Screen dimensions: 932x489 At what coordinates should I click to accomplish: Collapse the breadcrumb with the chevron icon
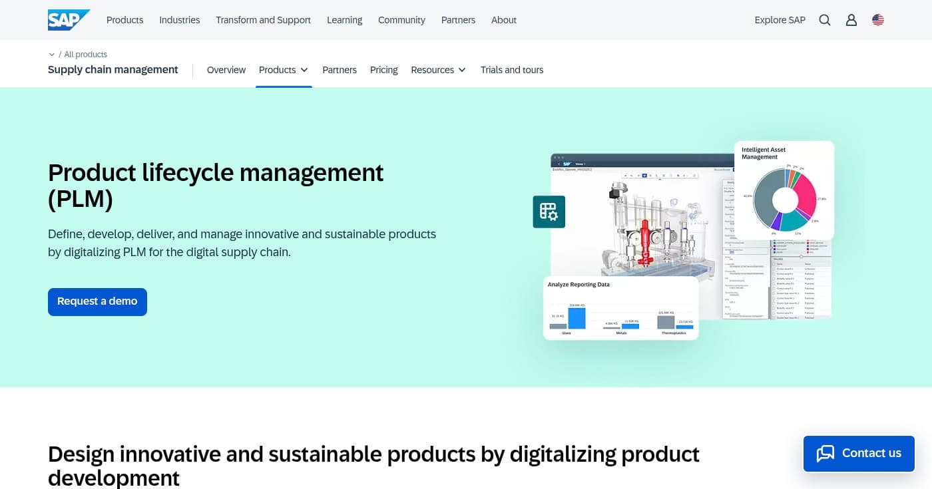coord(52,54)
